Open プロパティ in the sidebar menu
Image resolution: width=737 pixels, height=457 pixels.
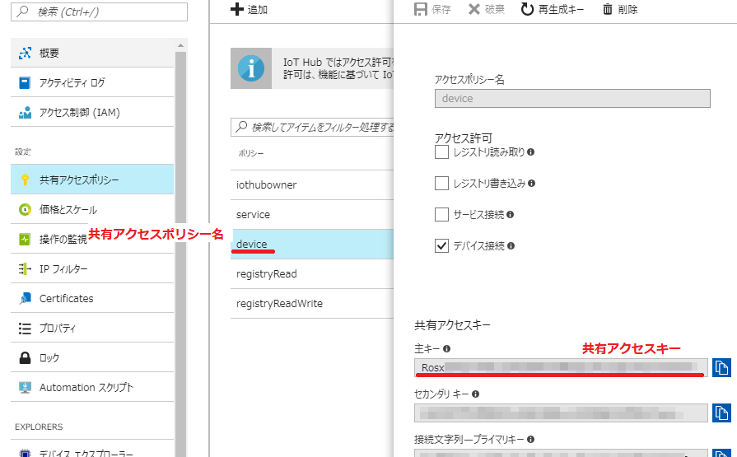92,329
